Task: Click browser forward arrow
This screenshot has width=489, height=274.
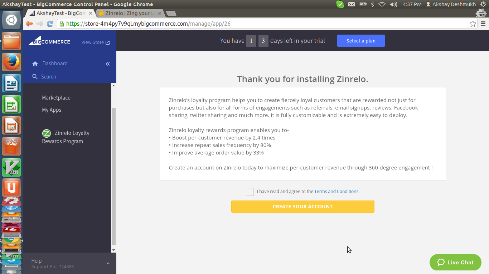Action: pyautogui.click(x=40, y=24)
